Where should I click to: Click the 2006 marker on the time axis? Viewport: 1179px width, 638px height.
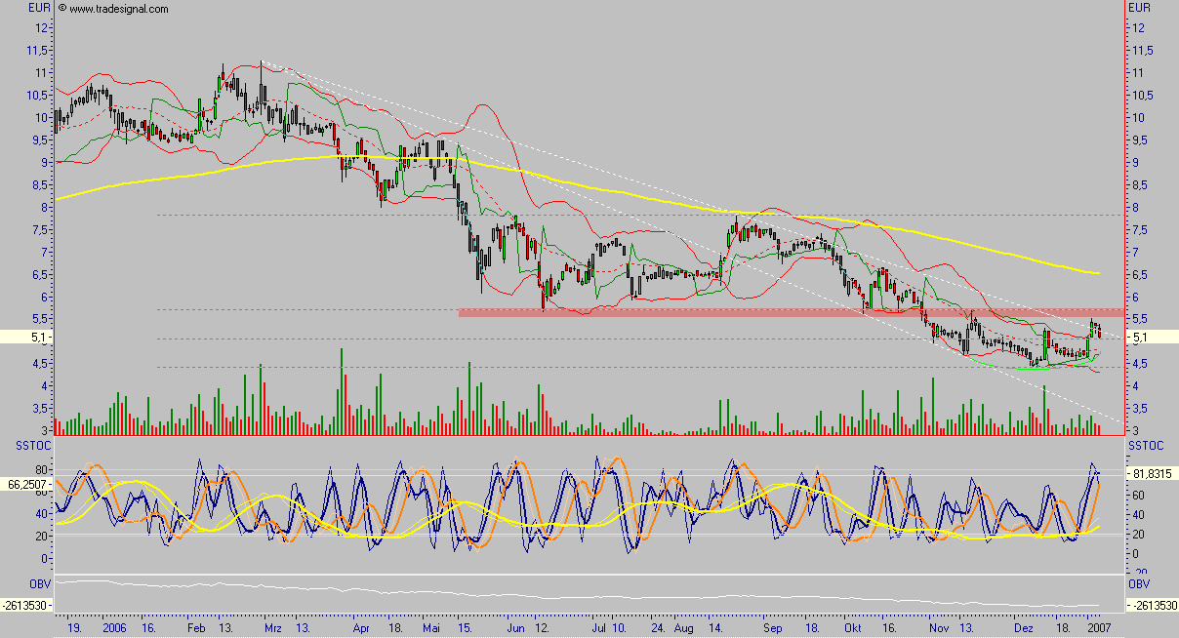coord(115,630)
